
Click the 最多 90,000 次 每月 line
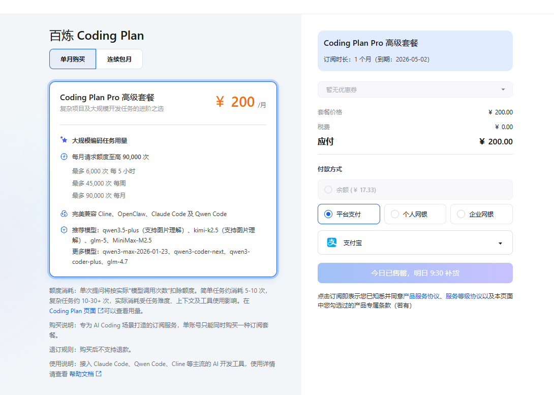pos(99,195)
